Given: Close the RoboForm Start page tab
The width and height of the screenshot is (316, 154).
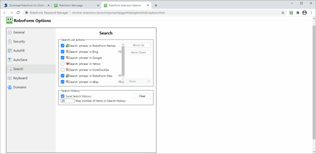Looking at the screenshot, I should coord(98,6).
